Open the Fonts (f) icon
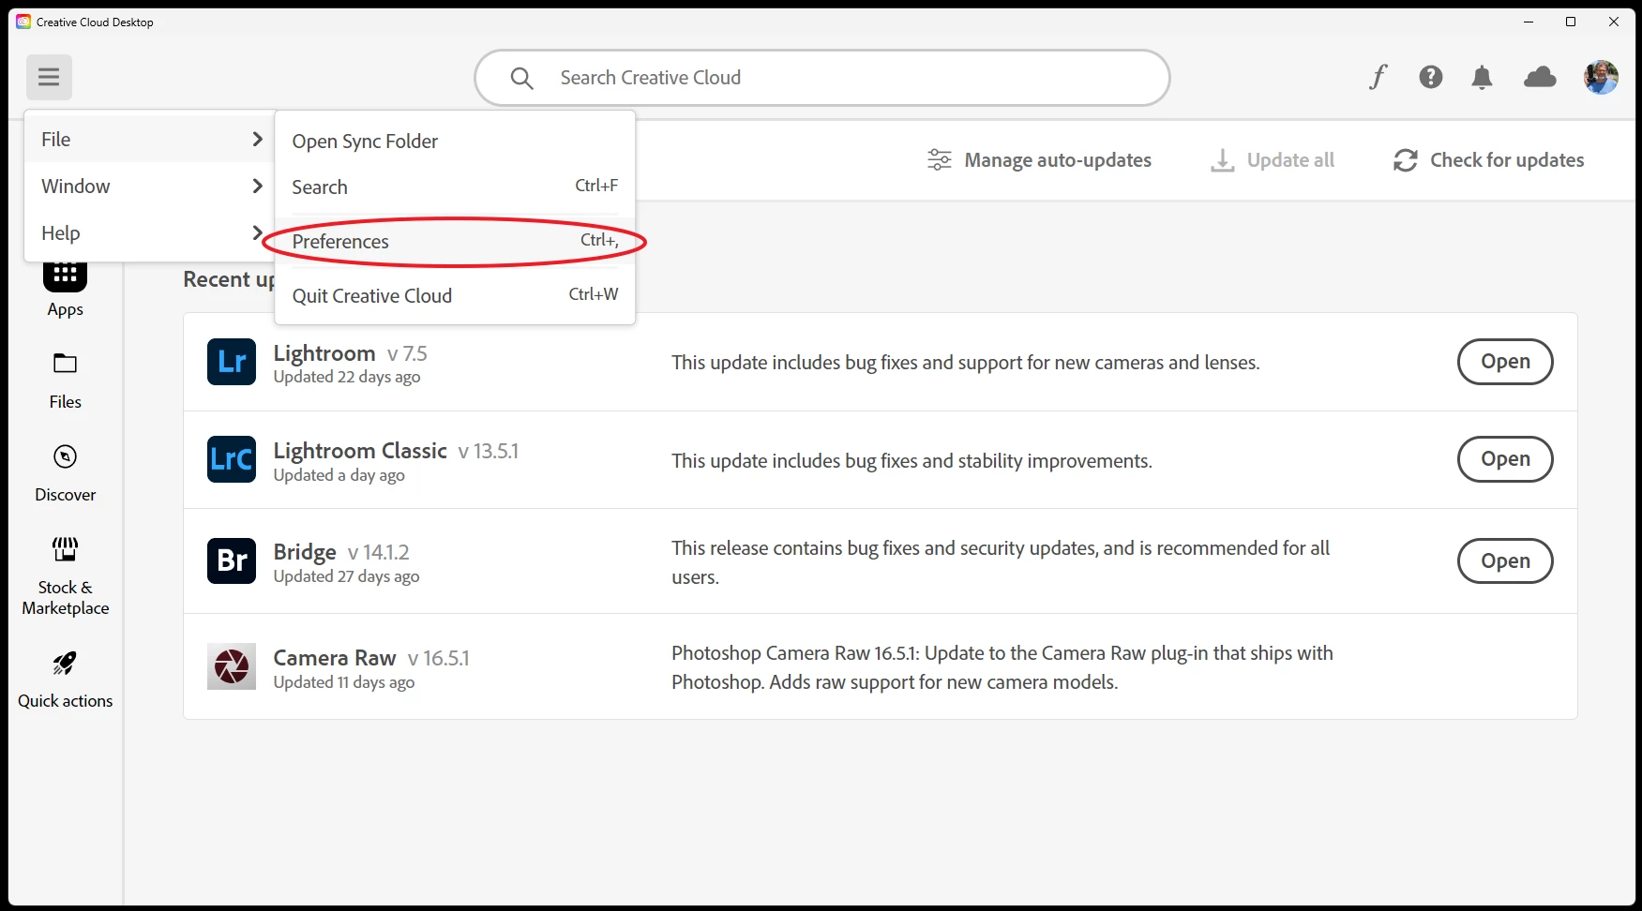This screenshot has width=1642, height=911. (x=1378, y=77)
